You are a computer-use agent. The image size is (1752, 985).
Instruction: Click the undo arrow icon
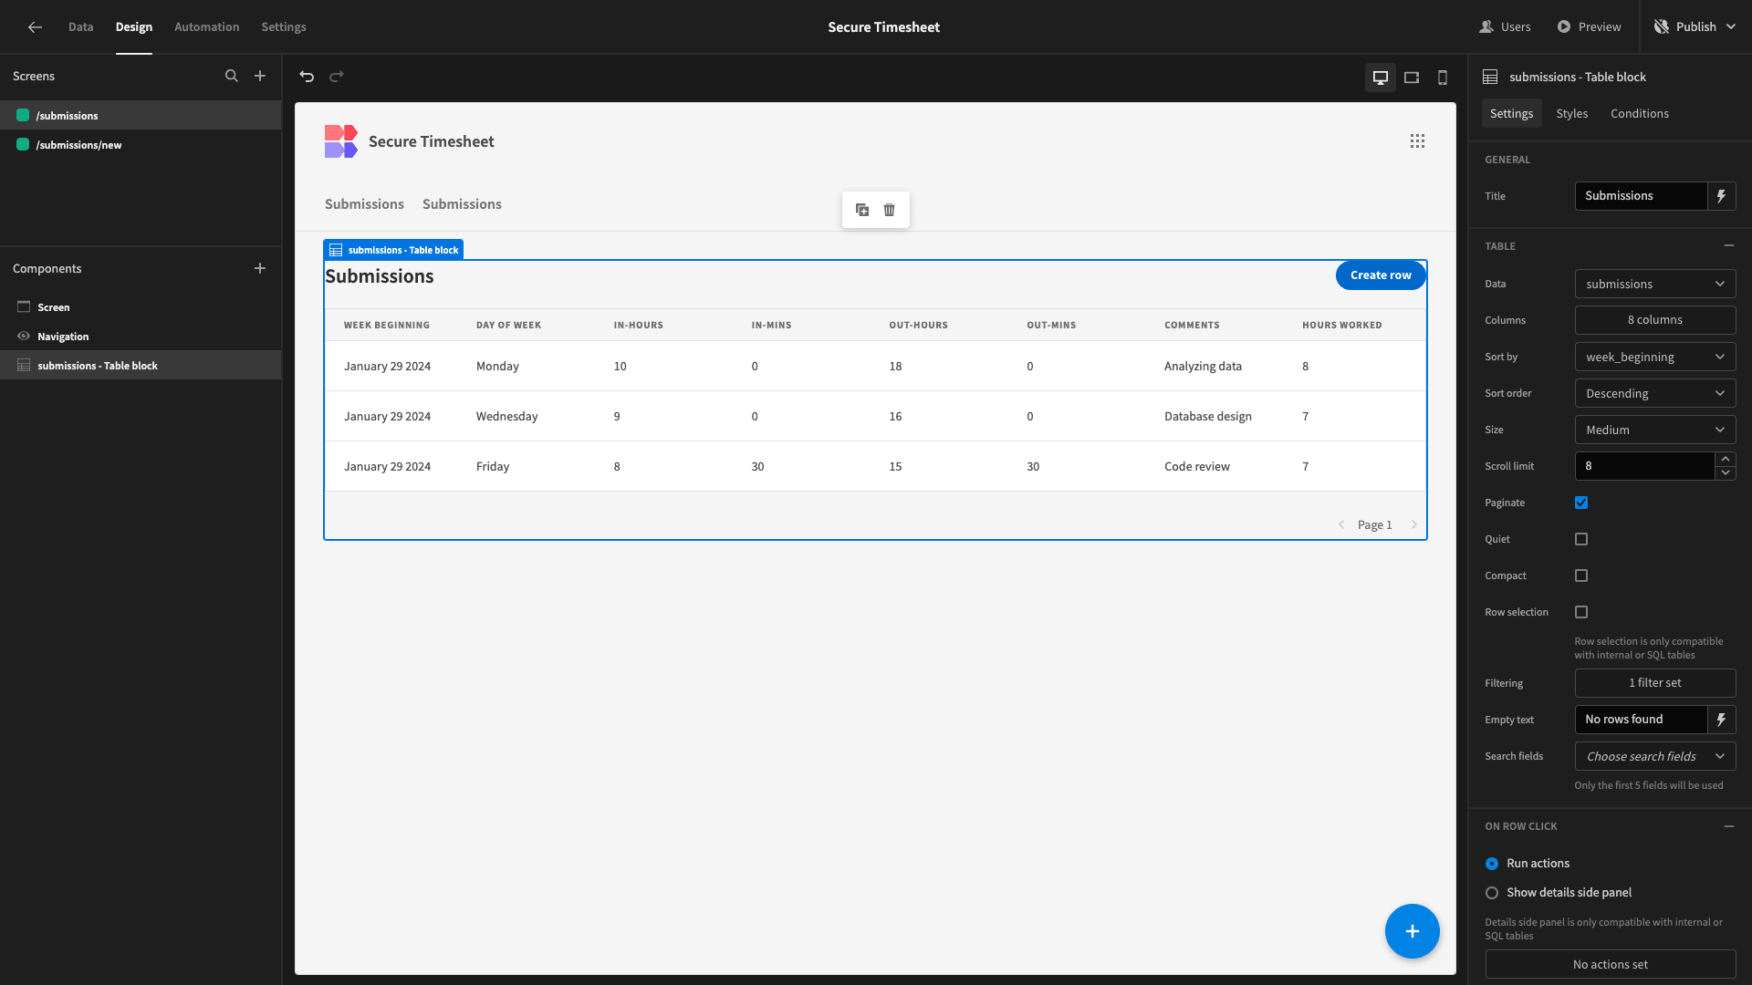307,77
